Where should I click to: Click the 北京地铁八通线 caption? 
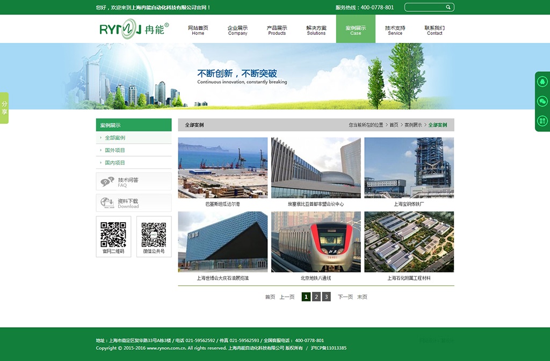(x=316, y=278)
